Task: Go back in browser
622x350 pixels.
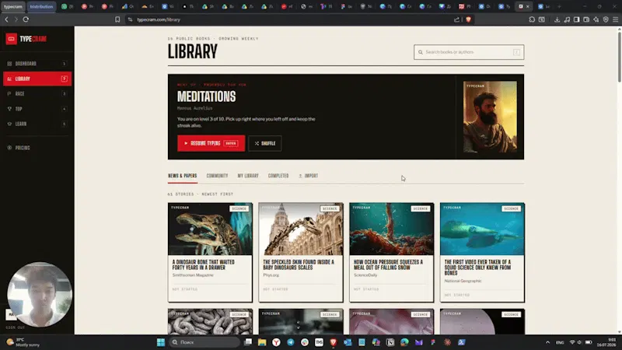Action: pyautogui.click(x=6, y=19)
